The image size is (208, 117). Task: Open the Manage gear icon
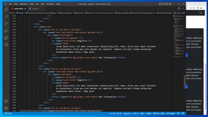pos(6,108)
